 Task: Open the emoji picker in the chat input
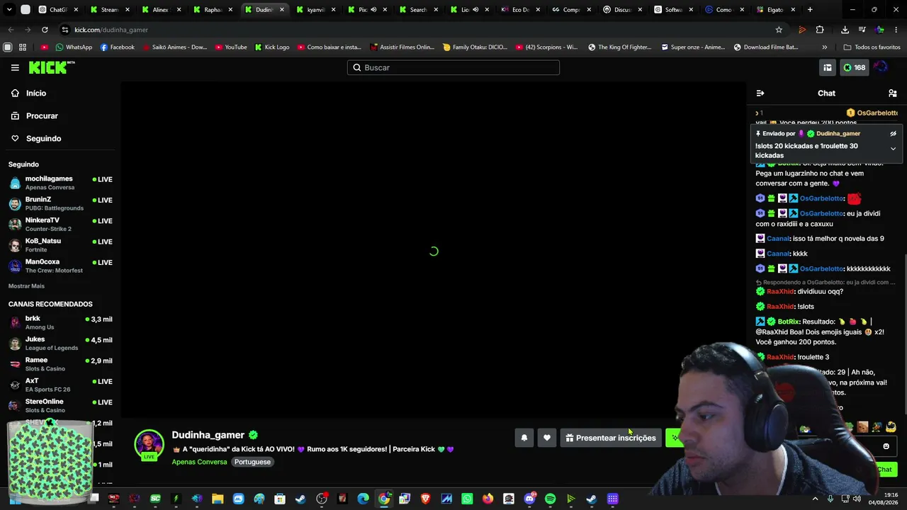[886, 446]
